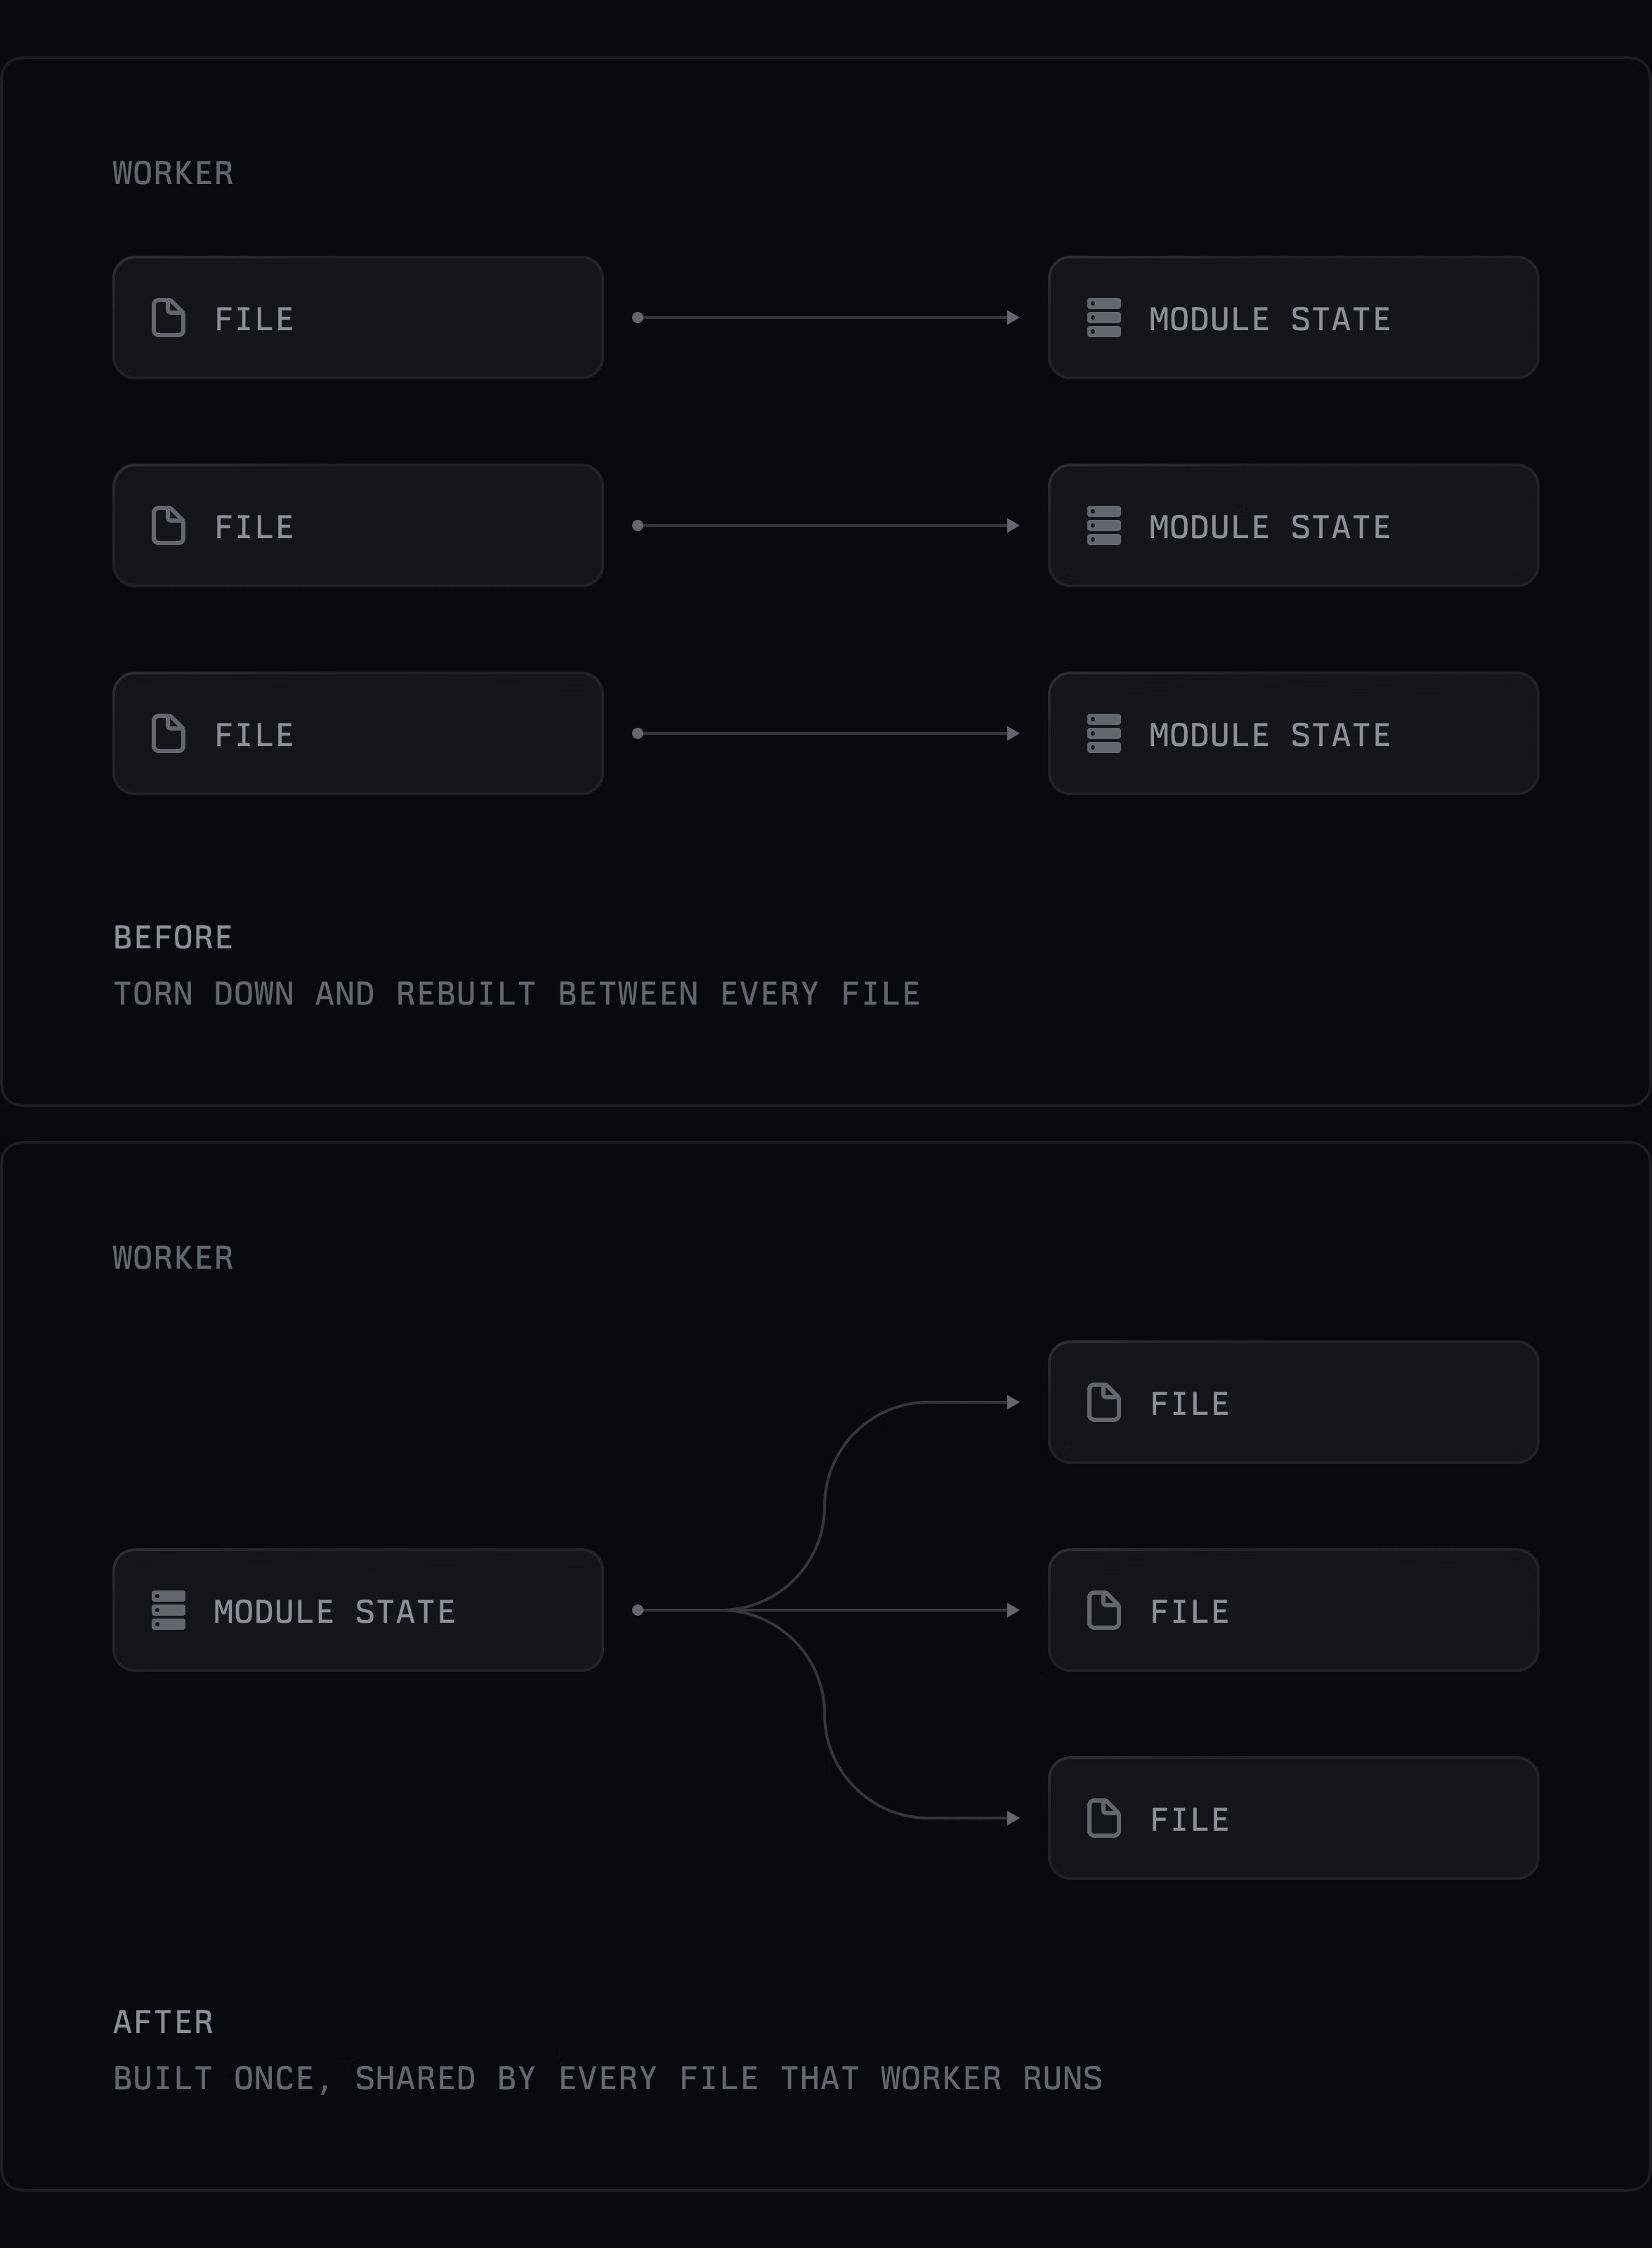Select the WORKER label in the Before panel
Screen dimensions: 1652x2248
click(x=173, y=173)
